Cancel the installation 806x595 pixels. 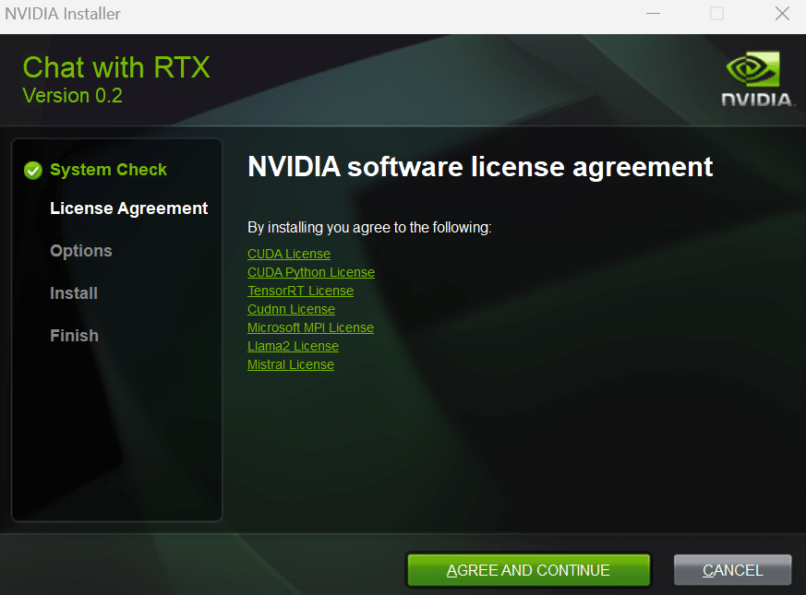[732, 570]
